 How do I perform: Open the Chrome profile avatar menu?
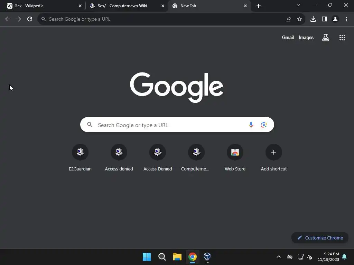(335, 19)
